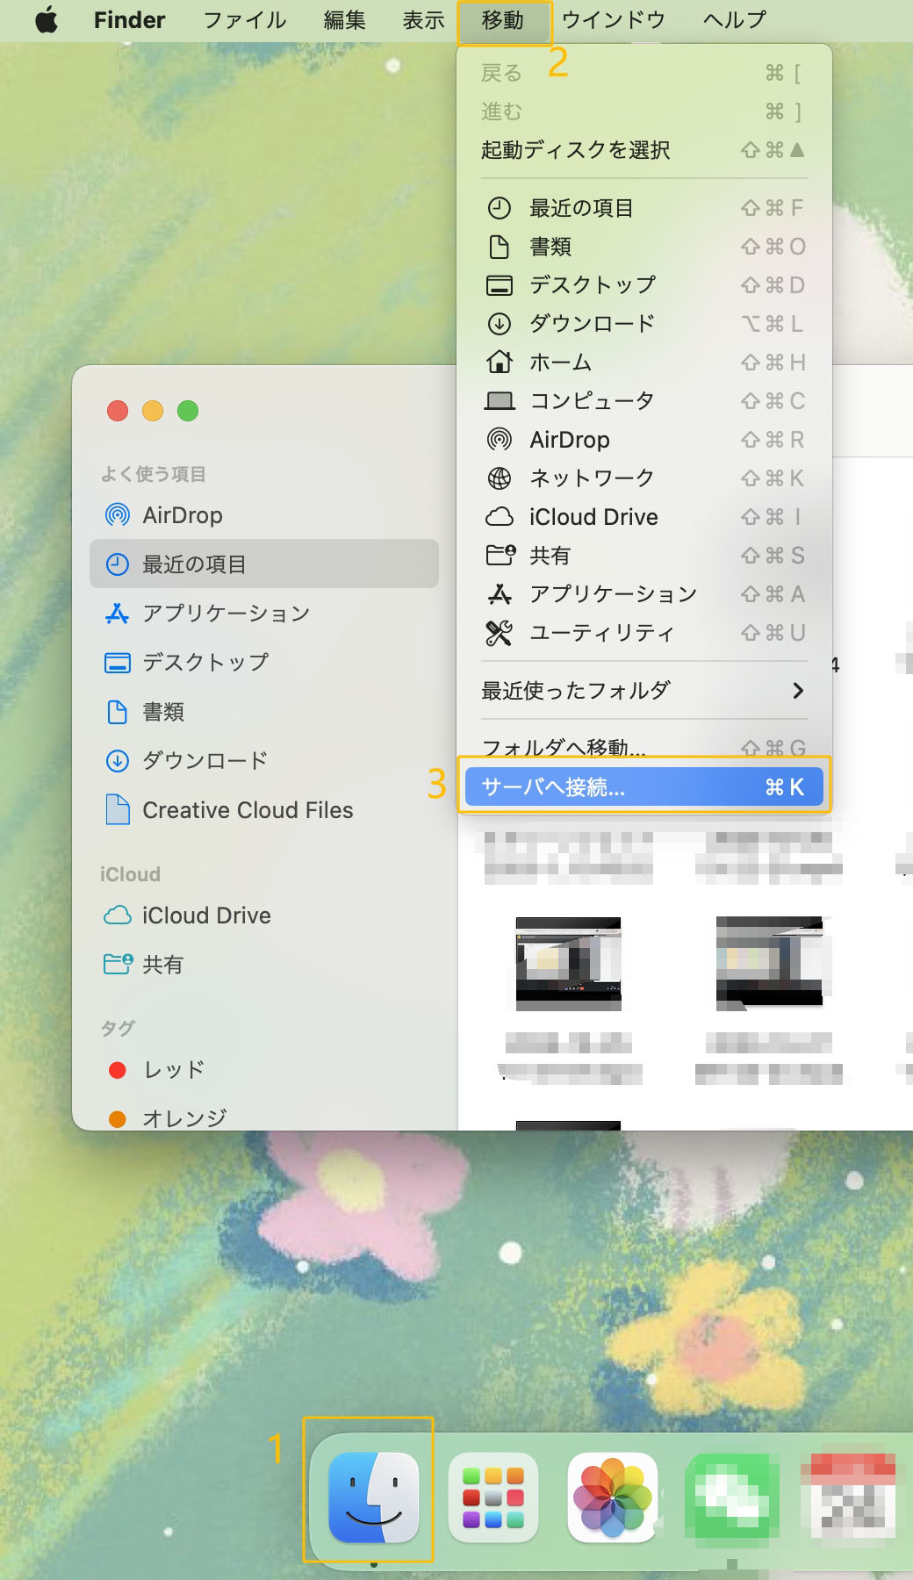Click the 共有 folder icon in menu
This screenshot has width=913, height=1580.
(500, 555)
